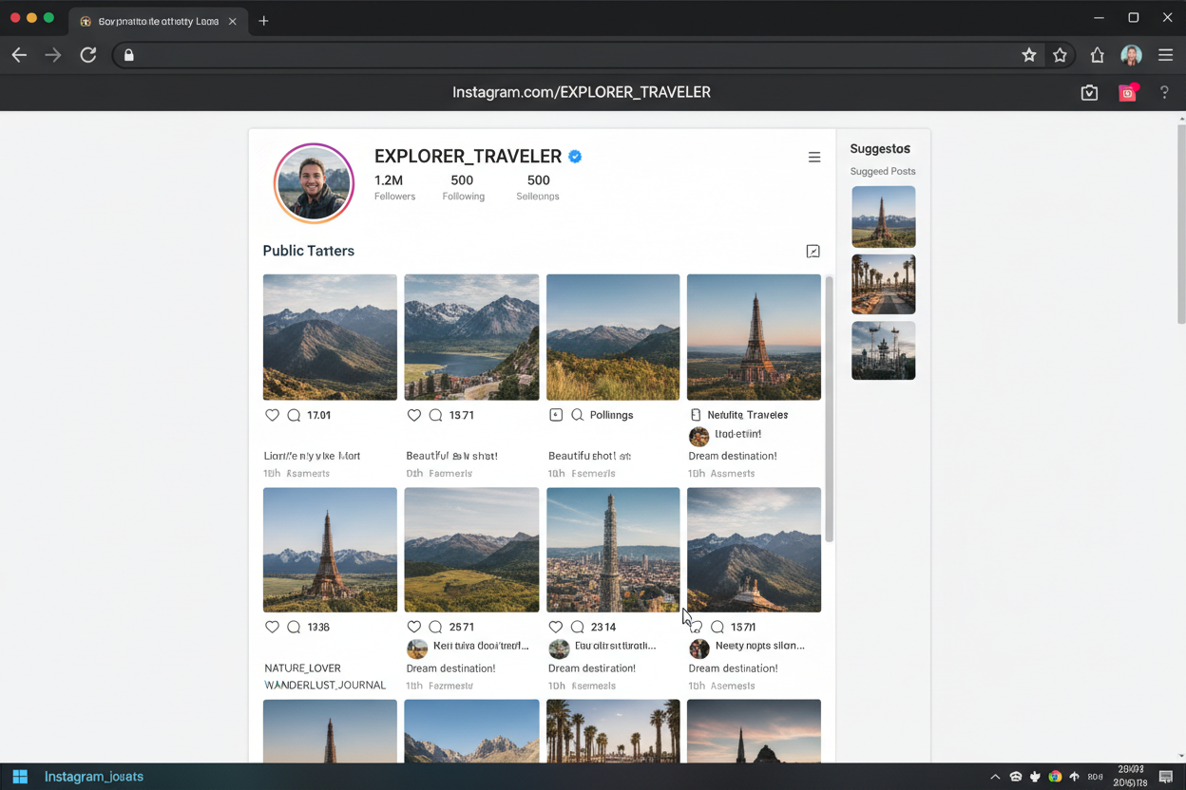This screenshot has width=1186, height=790.
Task: Open the browser menu with three lines
Action: [x=1165, y=55]
